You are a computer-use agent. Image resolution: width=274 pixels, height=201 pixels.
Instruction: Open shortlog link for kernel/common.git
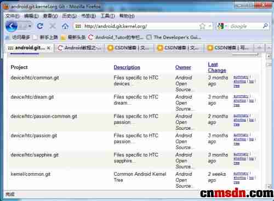click(x=240, y=177)
